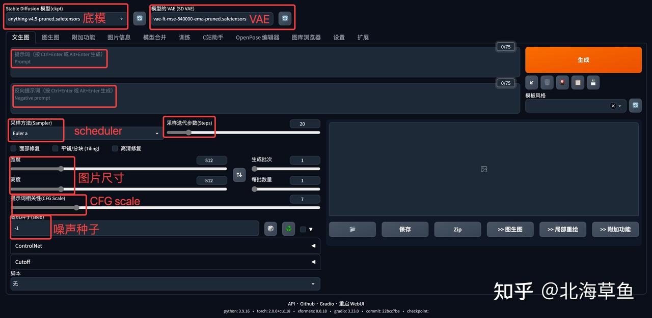Toggle the extra seed checkbox

303,229
